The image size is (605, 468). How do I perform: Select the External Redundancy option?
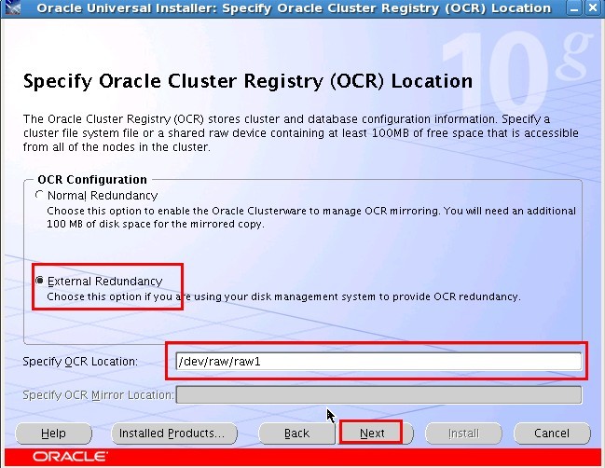pyautogui.click(x=39, y=281)
